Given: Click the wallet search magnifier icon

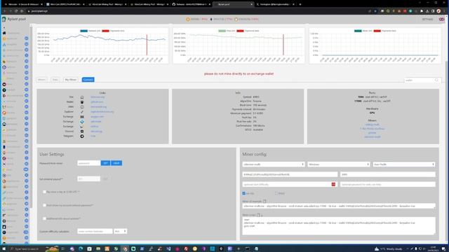Looking at the screenshot, I should click(x=436, y=80).
